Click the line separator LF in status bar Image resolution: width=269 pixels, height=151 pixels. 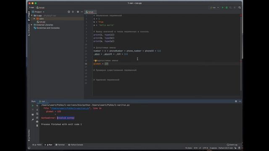coord(200,148)
